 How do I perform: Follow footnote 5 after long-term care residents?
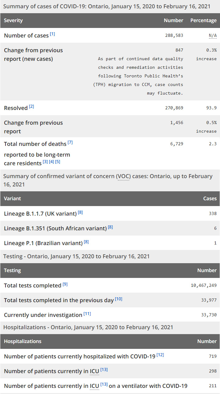pyautogui.click(x=58, y=162)
